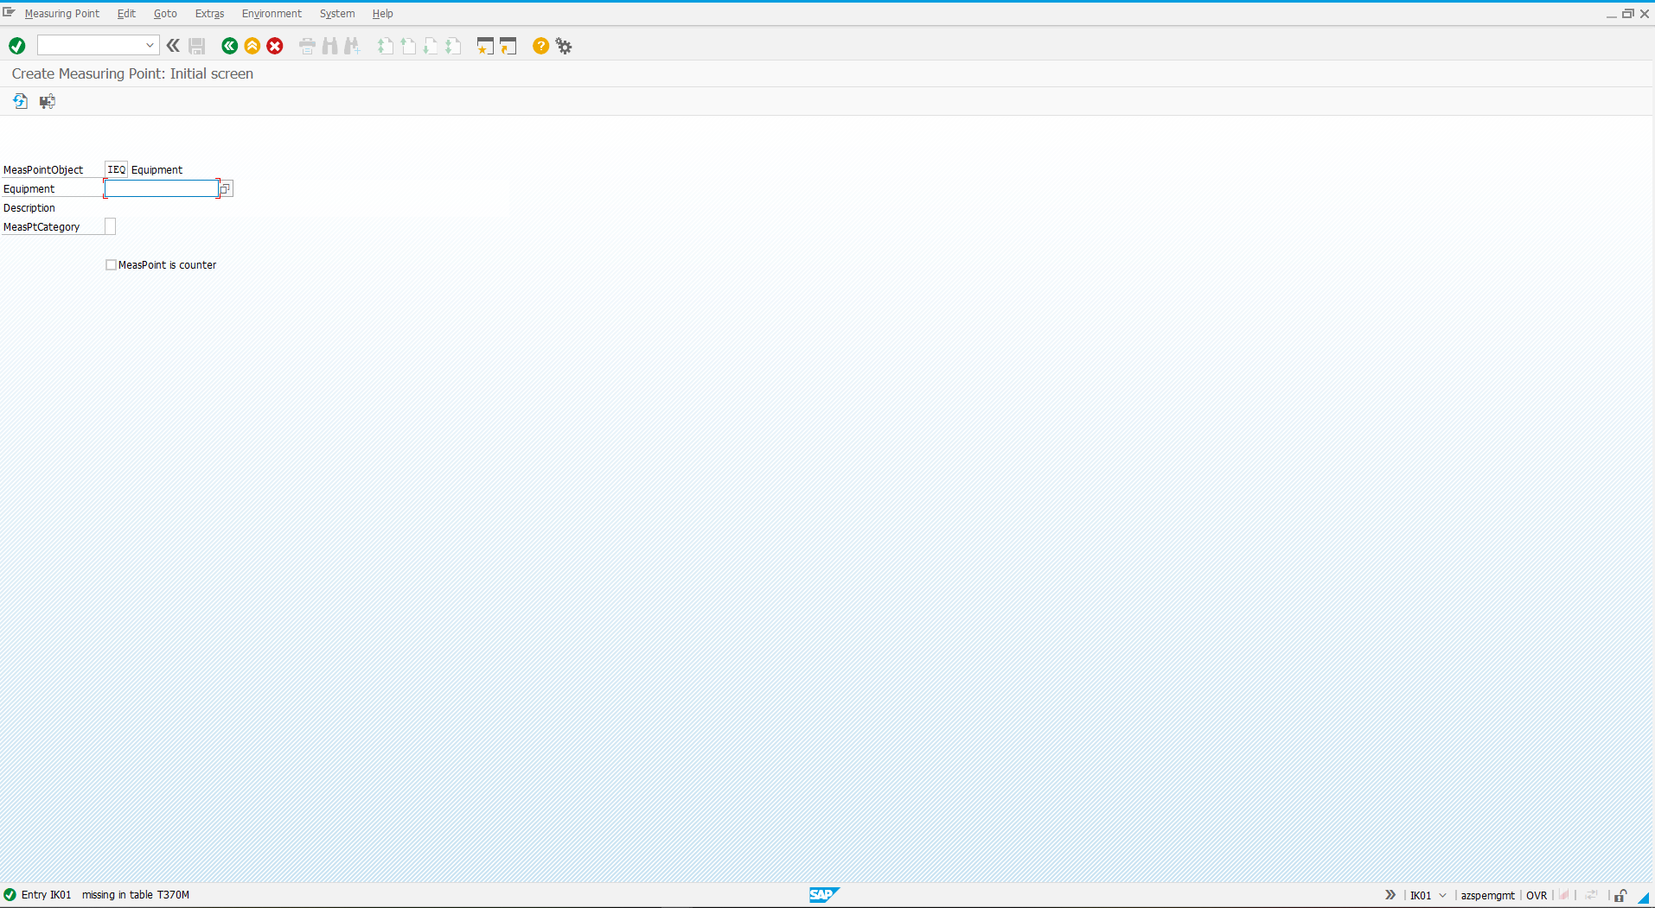Screen dimensions: 1655x908
Task: Click the Find binoculars icon
Action: point(329,46)
